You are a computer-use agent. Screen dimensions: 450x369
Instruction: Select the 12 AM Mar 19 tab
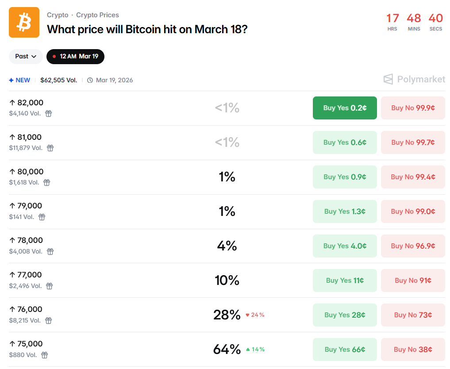click(x=75, y=56)
